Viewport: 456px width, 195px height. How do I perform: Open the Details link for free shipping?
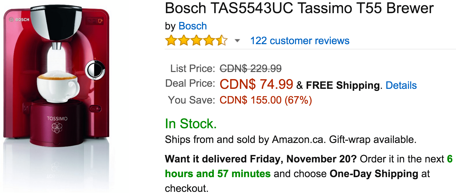coord(401,85)
